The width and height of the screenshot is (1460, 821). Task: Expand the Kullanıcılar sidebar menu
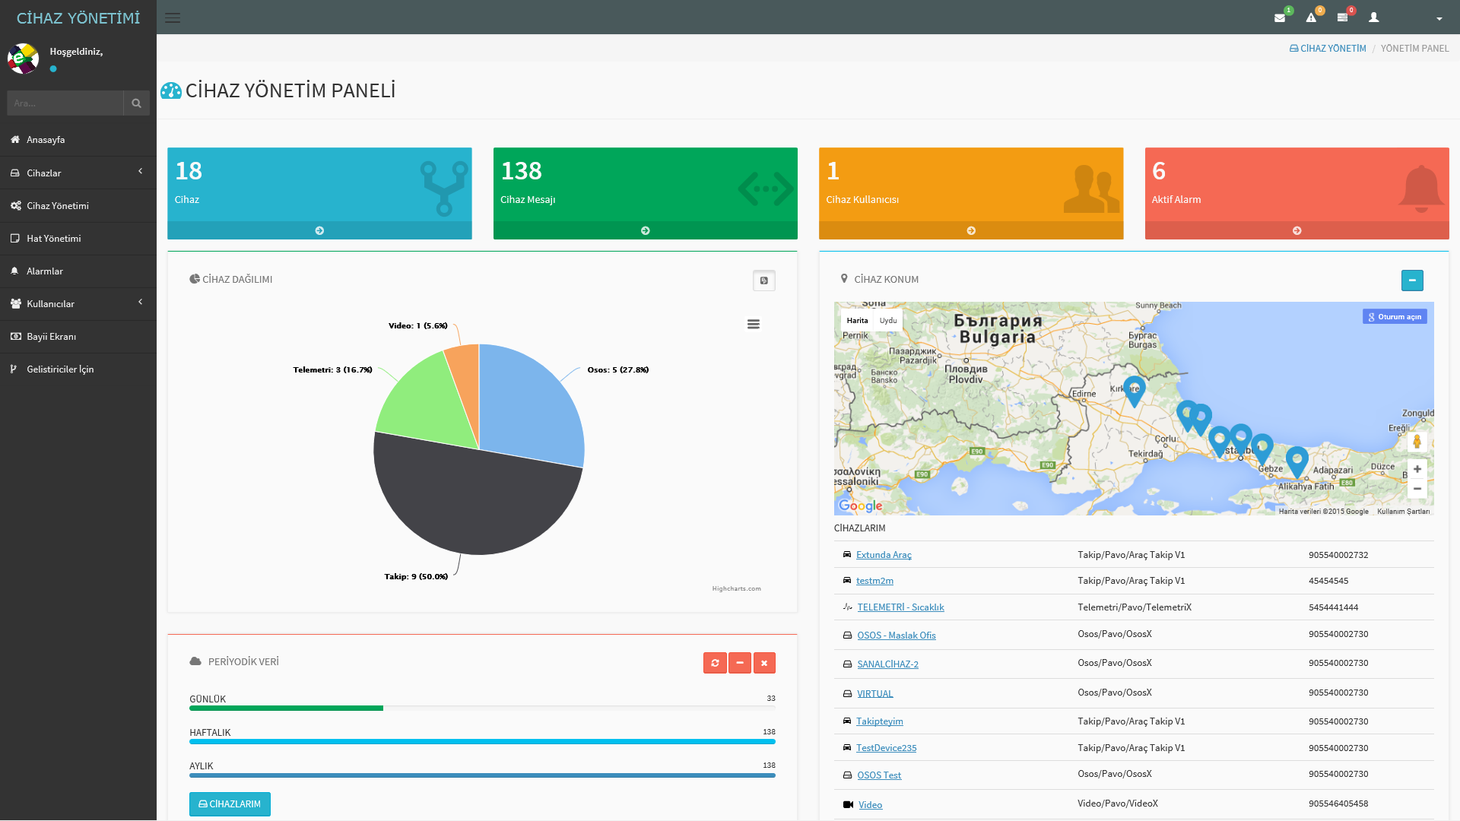[78, 304]
